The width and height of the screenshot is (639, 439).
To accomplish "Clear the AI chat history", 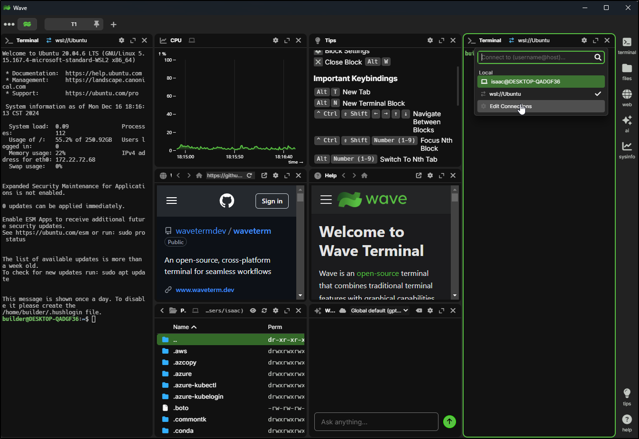I will pyautogui.click(x=419, y=311).
